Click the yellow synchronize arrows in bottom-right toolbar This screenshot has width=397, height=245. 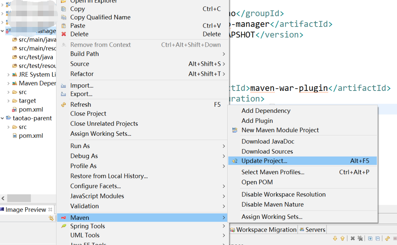click(387, 239)
